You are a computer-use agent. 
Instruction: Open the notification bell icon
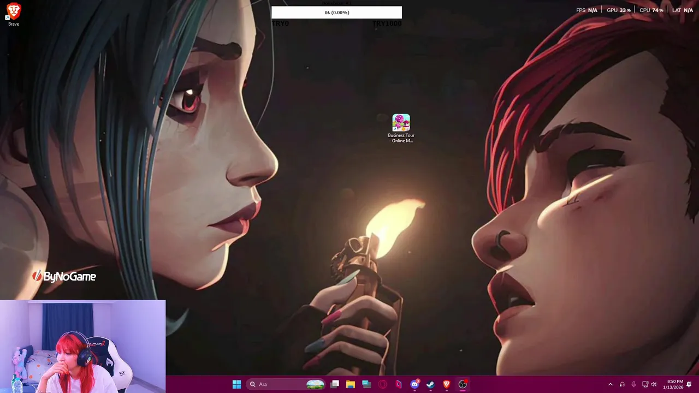pos(689,384)
